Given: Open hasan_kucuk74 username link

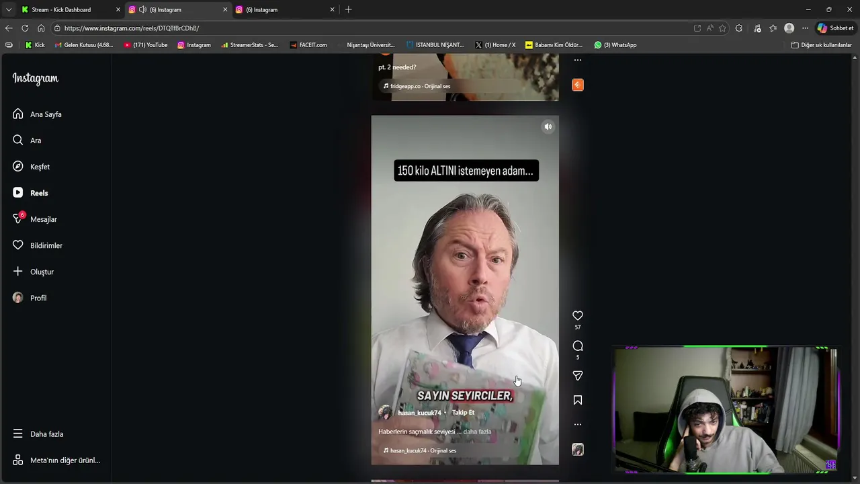Looking at the screenshot, I should [419, 413].
